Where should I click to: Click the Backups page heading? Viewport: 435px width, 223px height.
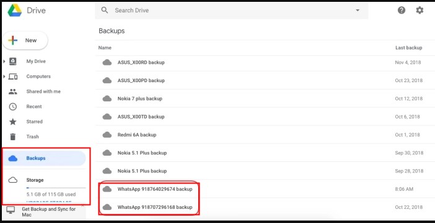[x=112, y=31]
